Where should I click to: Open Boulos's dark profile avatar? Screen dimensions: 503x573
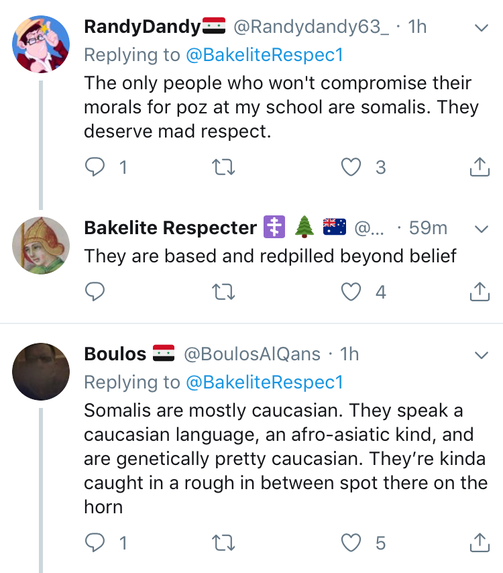pos(41,371)
